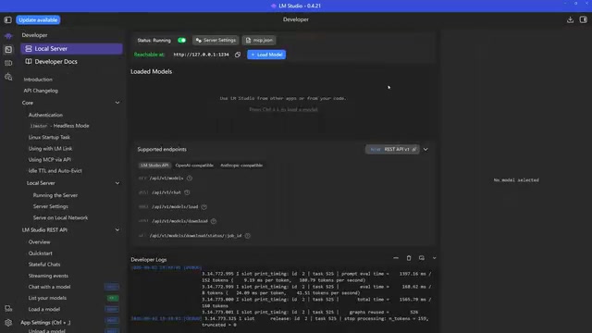Image resolution: width=592 pixels, height=333 pixels.
Task: Toggle the server Status Running switch
Action: 182,40
